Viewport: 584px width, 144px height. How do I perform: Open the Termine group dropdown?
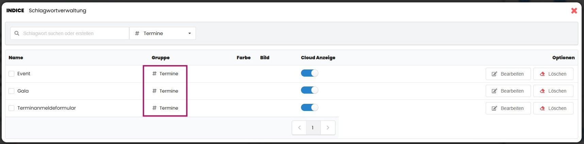point(163,33)
